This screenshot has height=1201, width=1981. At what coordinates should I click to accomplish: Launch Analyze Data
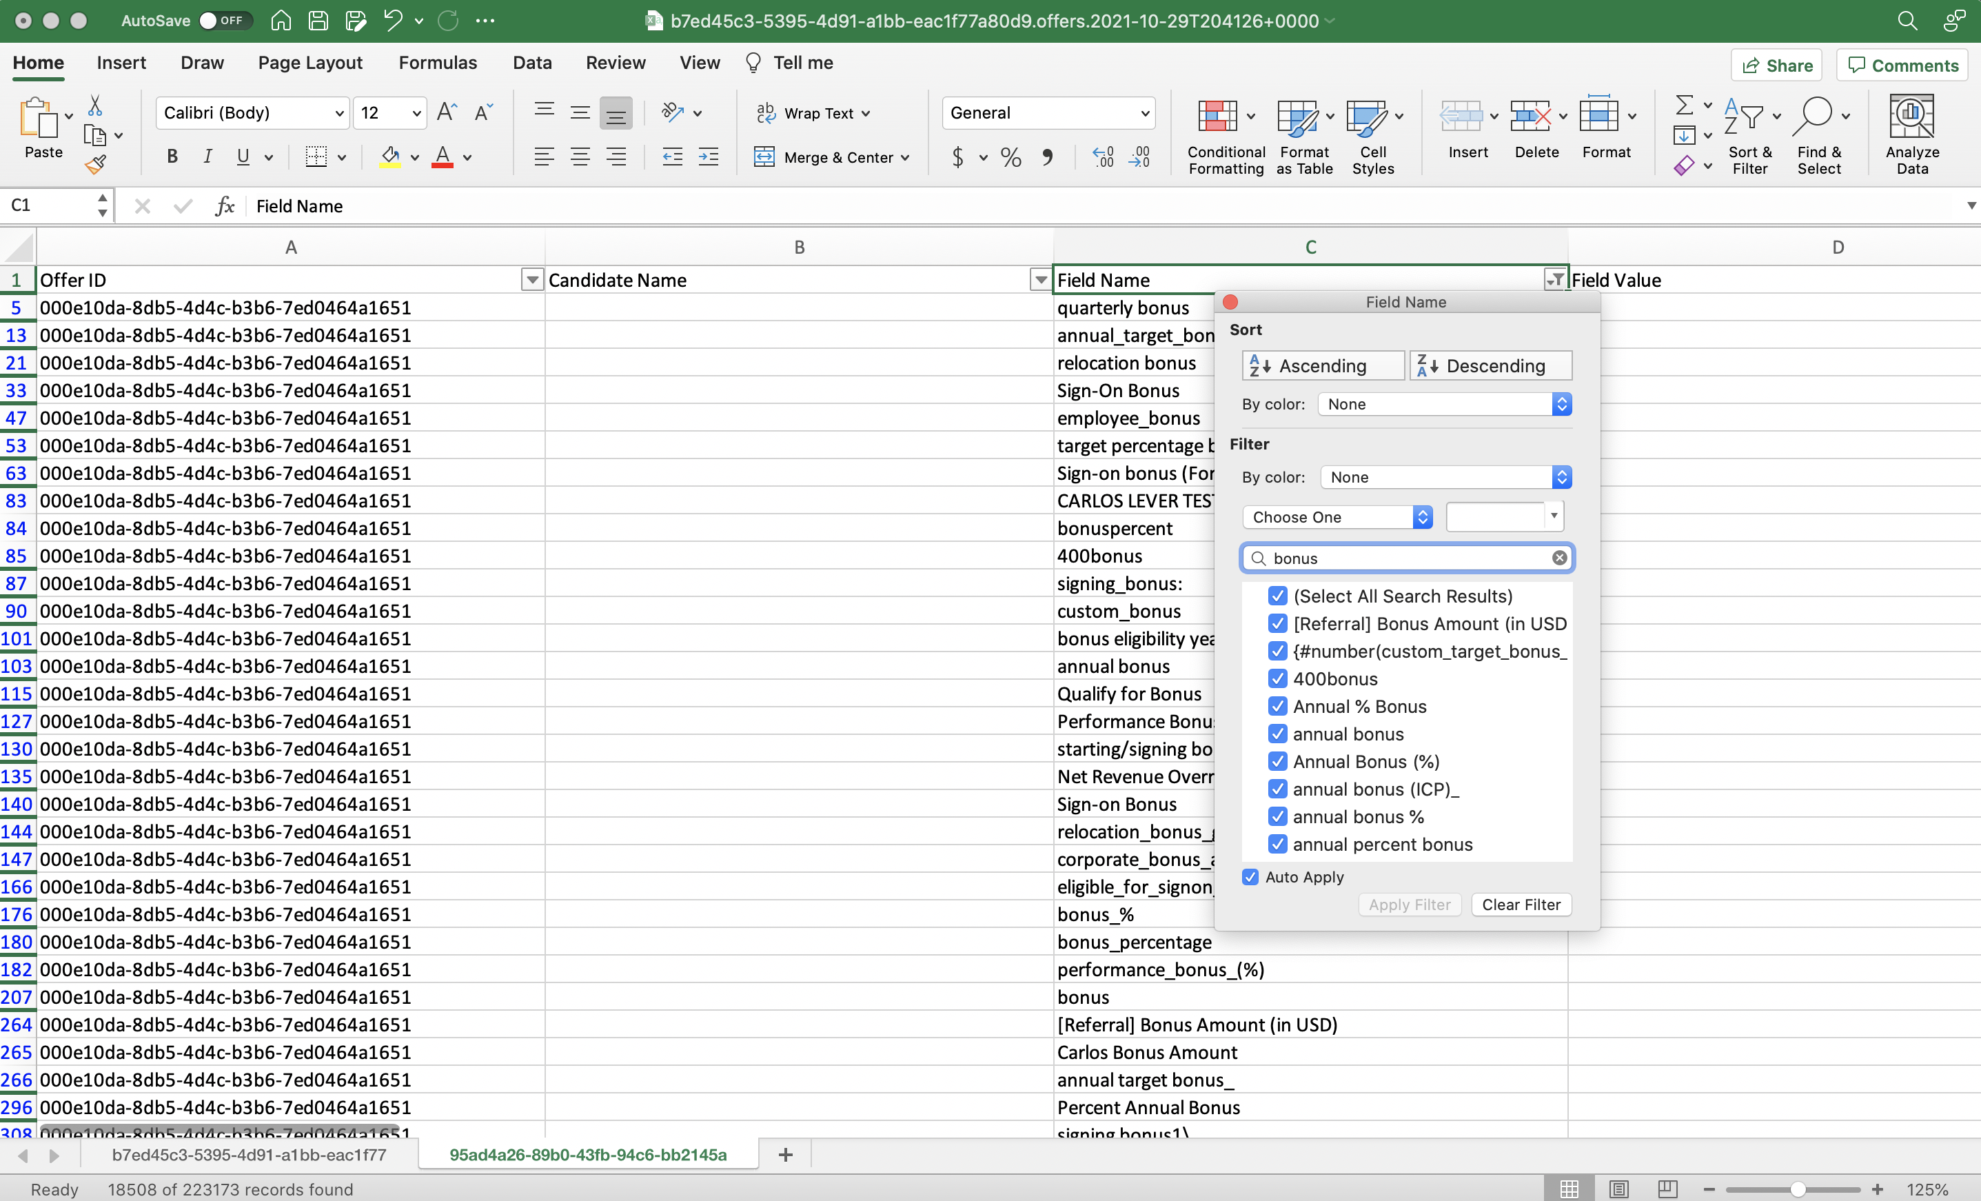click(1913, 135)
